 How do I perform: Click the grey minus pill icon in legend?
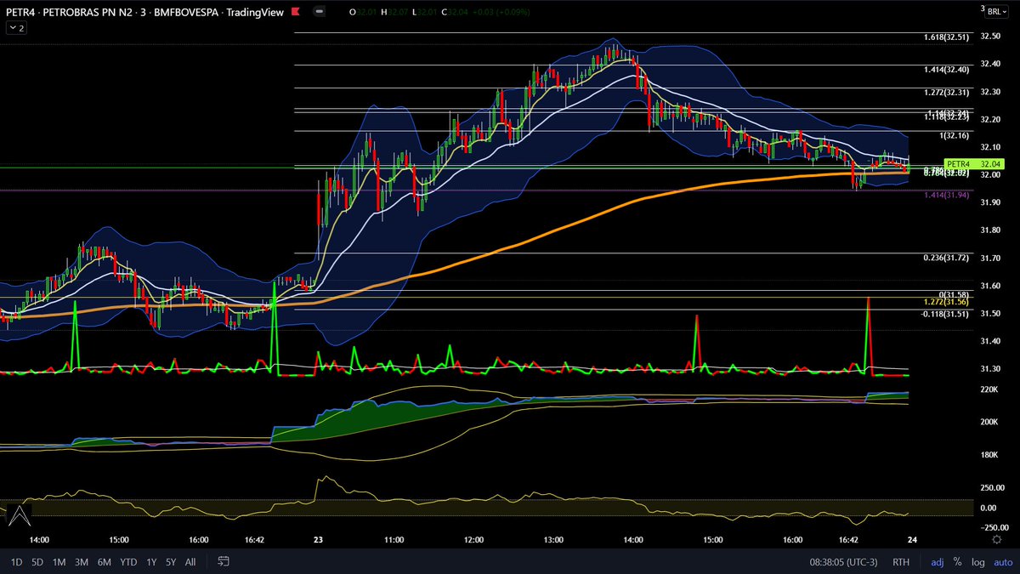coord(318,12)
